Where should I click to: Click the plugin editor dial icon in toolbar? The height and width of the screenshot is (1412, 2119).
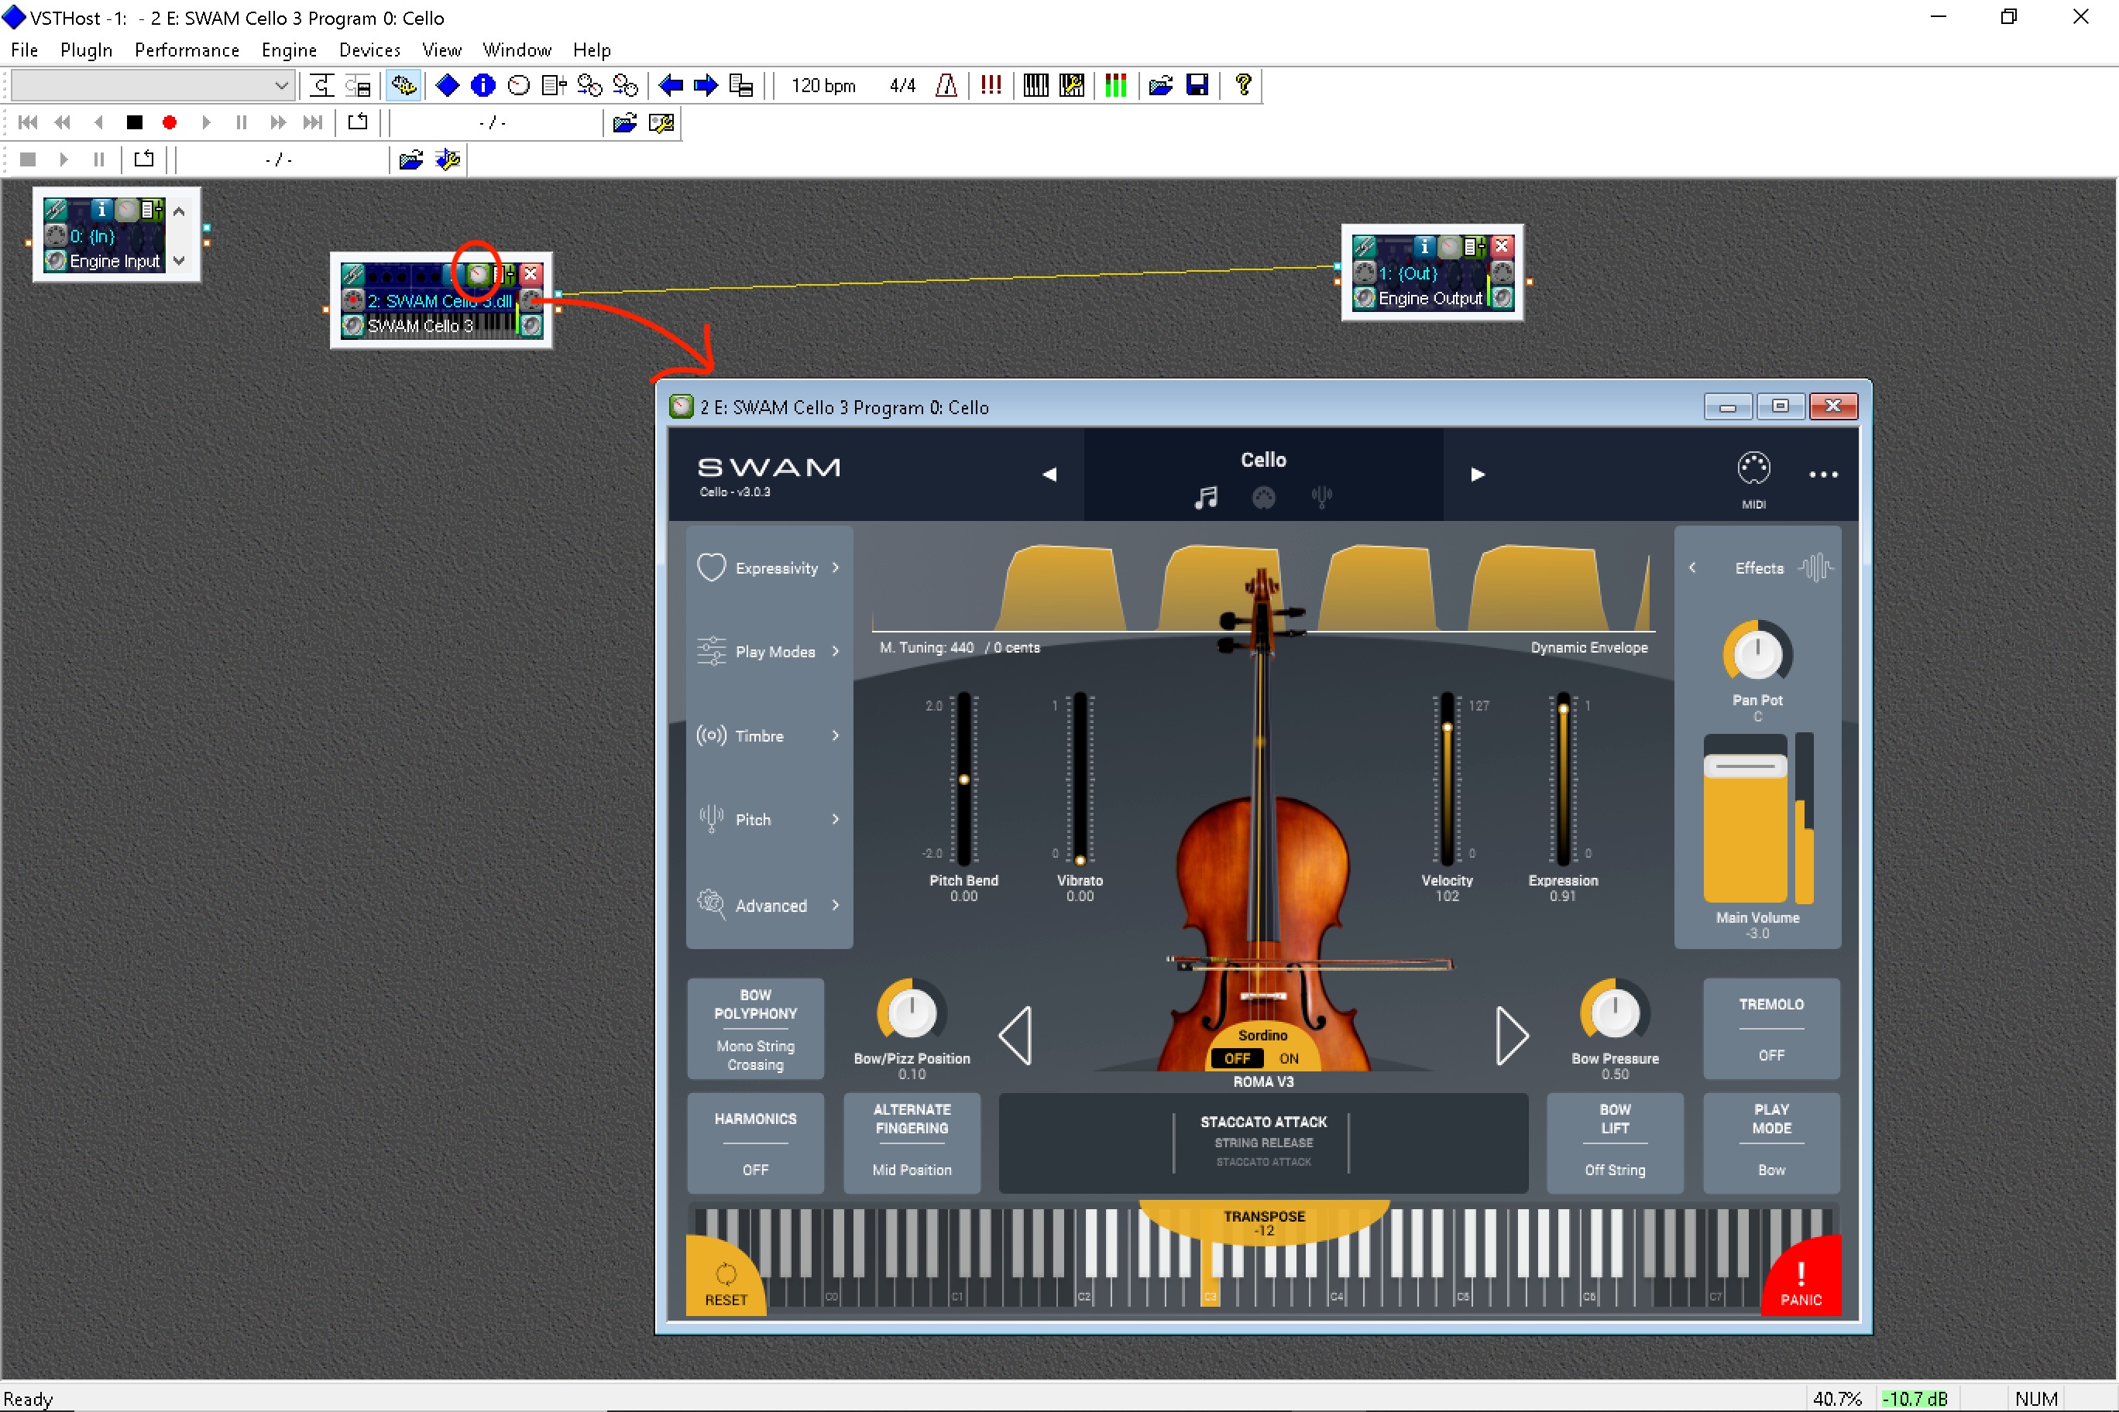point(519,86)
